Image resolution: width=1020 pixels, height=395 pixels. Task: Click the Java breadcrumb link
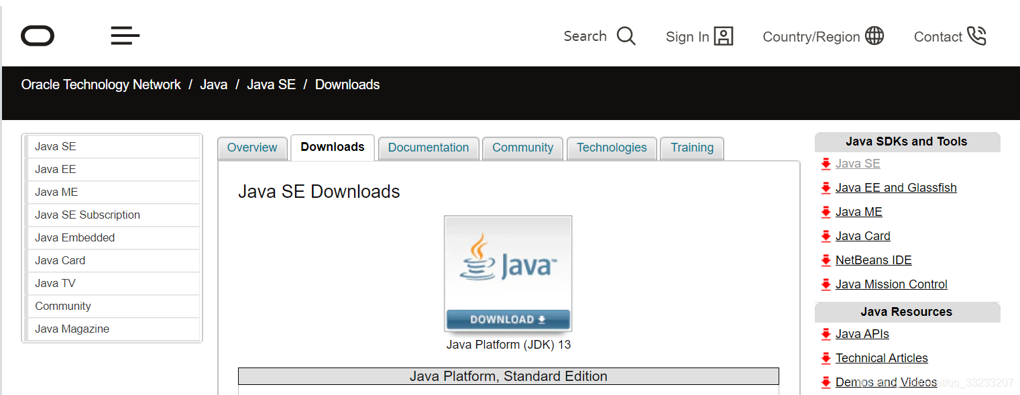(214, 84)
